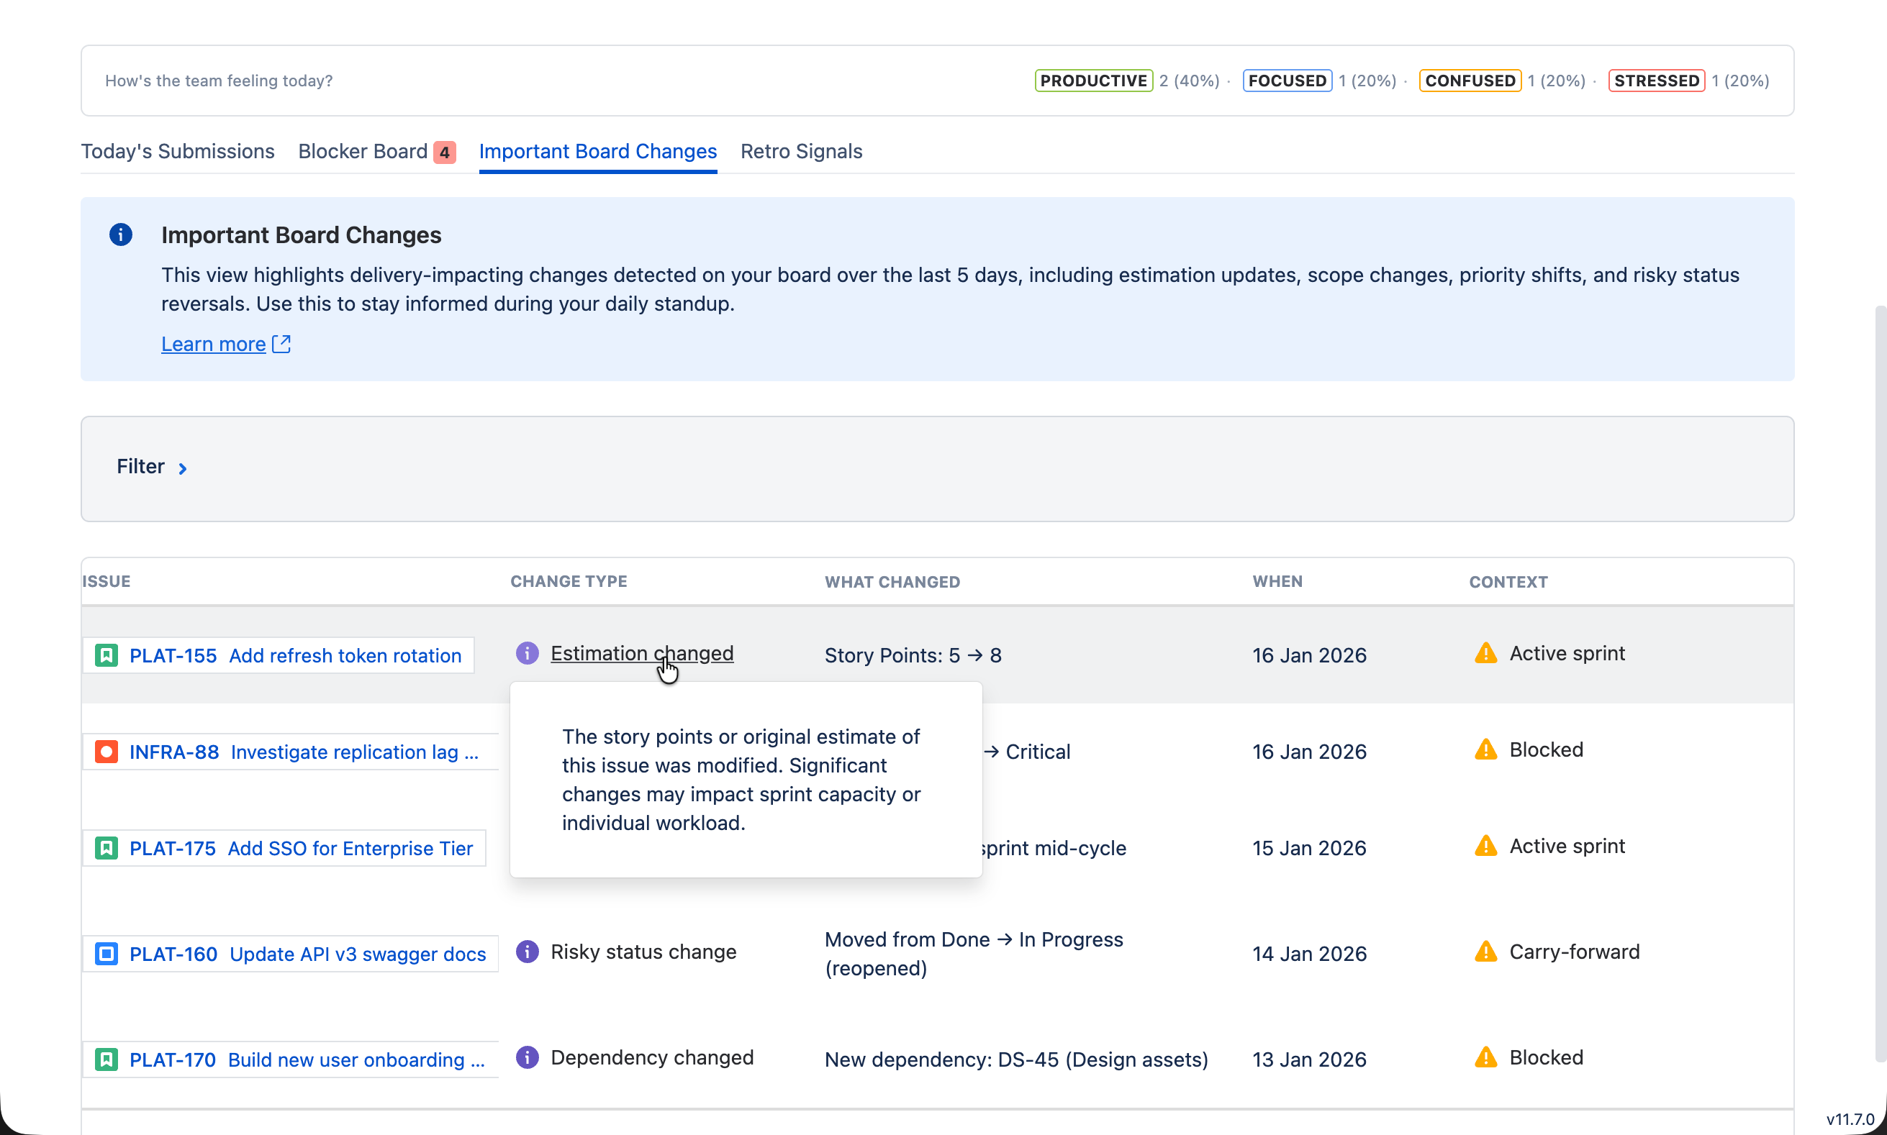Image resolution: width=1887 pixels, height=1135 pixels.
Task: Click the info icon beside Risky status change
Action: pyautogui.click(x=528, y=951)
